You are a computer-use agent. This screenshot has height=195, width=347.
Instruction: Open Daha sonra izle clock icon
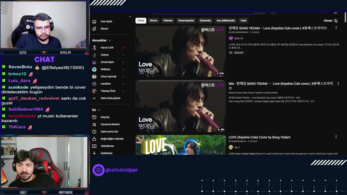click(x=94, y=132)
